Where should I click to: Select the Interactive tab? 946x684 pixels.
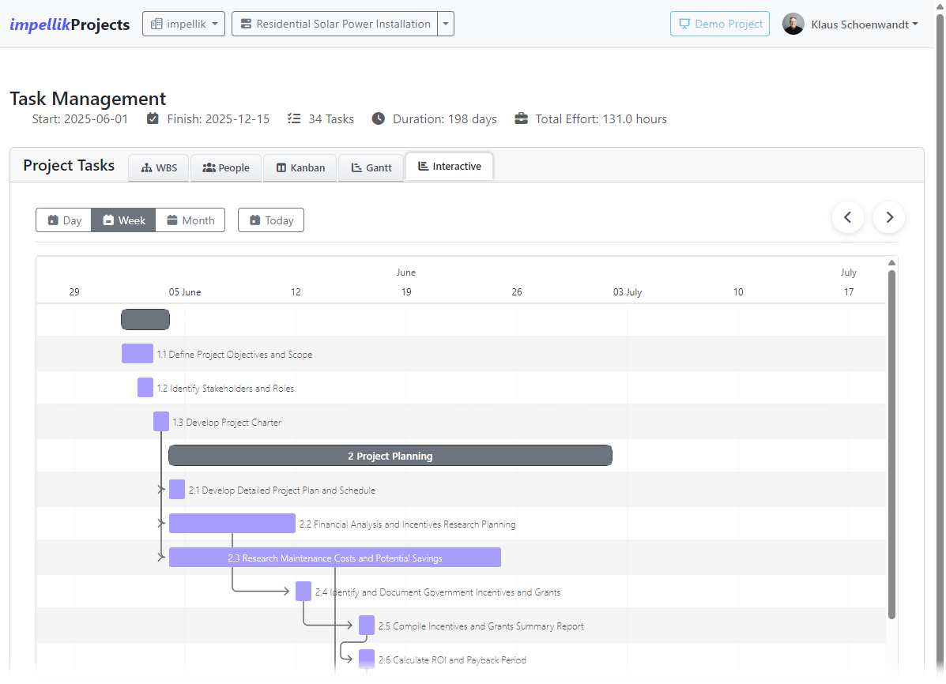450,167
